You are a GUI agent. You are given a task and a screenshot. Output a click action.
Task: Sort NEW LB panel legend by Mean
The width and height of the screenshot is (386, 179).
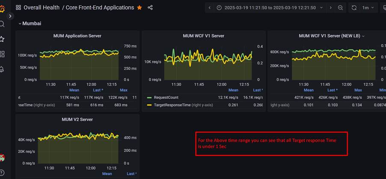pos(309,90)
